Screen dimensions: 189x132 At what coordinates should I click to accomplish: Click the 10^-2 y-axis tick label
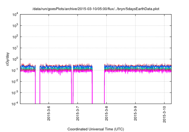tap(15, 82)
